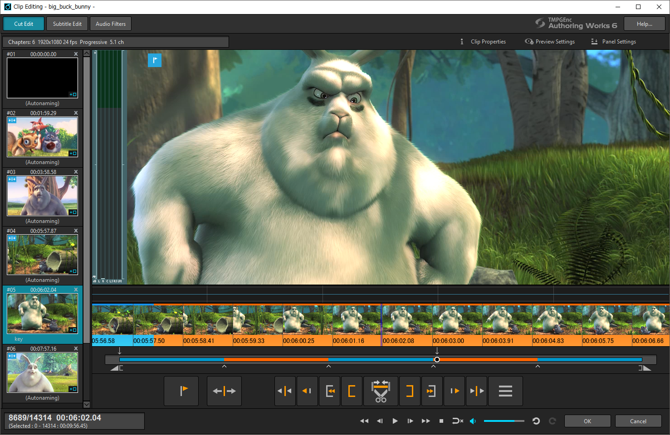Screen dimensions: 670x435
Task: Switch to the Subtitle Edit tab
Action: 67,24
